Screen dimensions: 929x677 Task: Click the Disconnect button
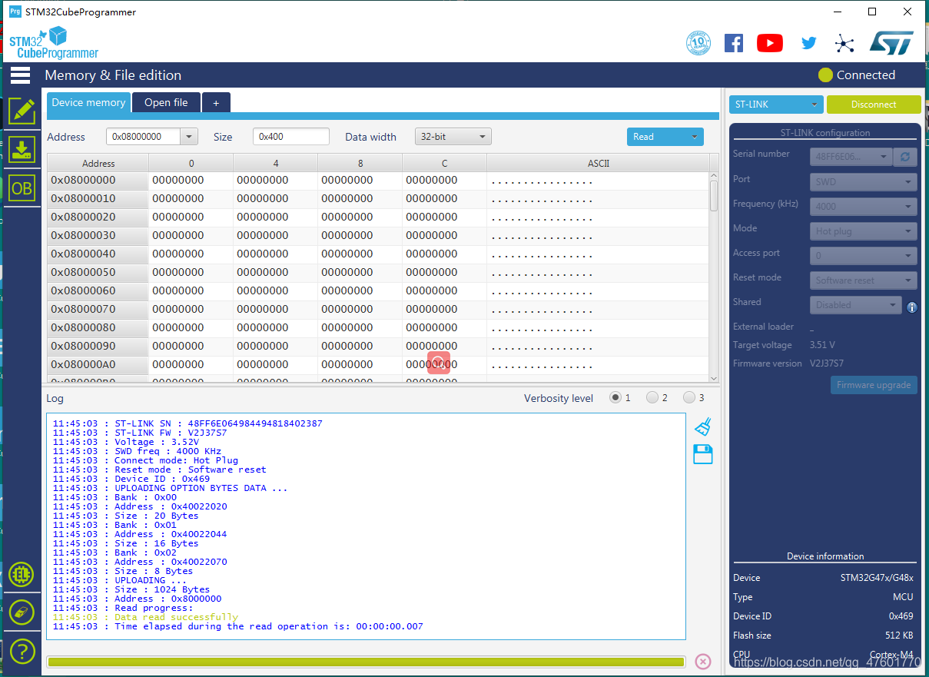pos(874,105)
